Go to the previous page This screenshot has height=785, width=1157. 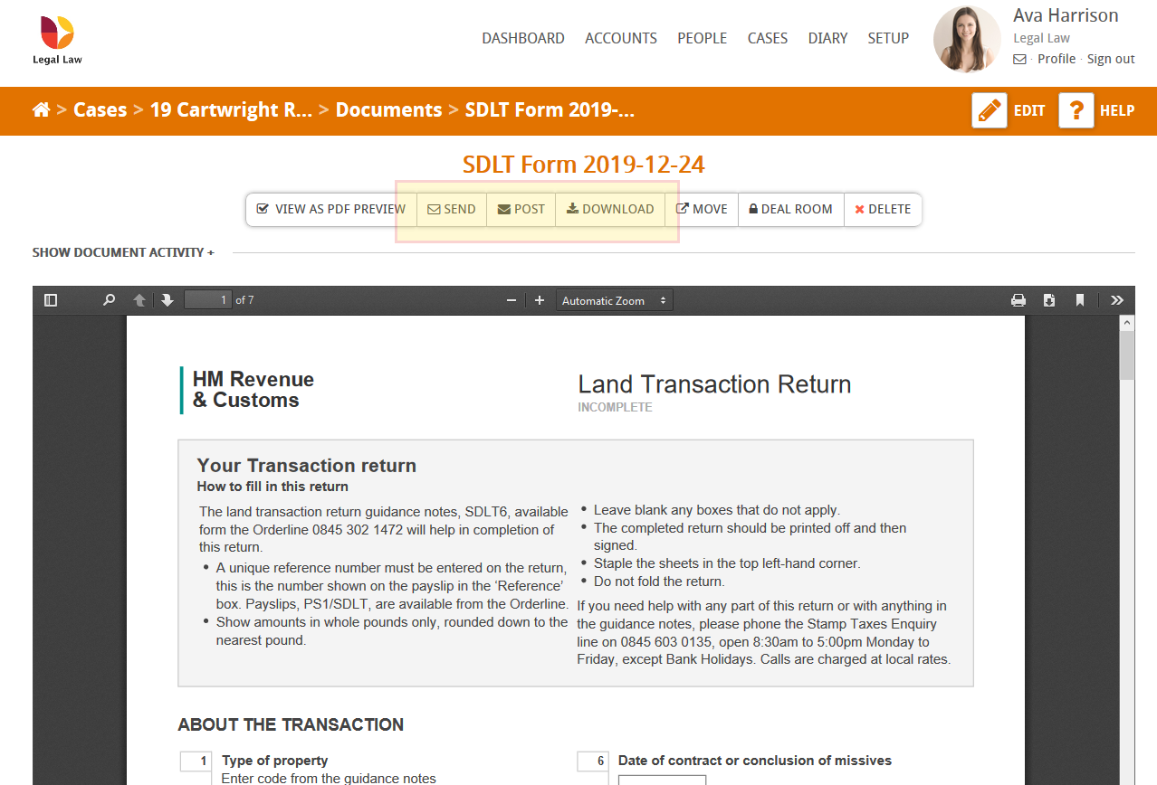click(139, 299)
